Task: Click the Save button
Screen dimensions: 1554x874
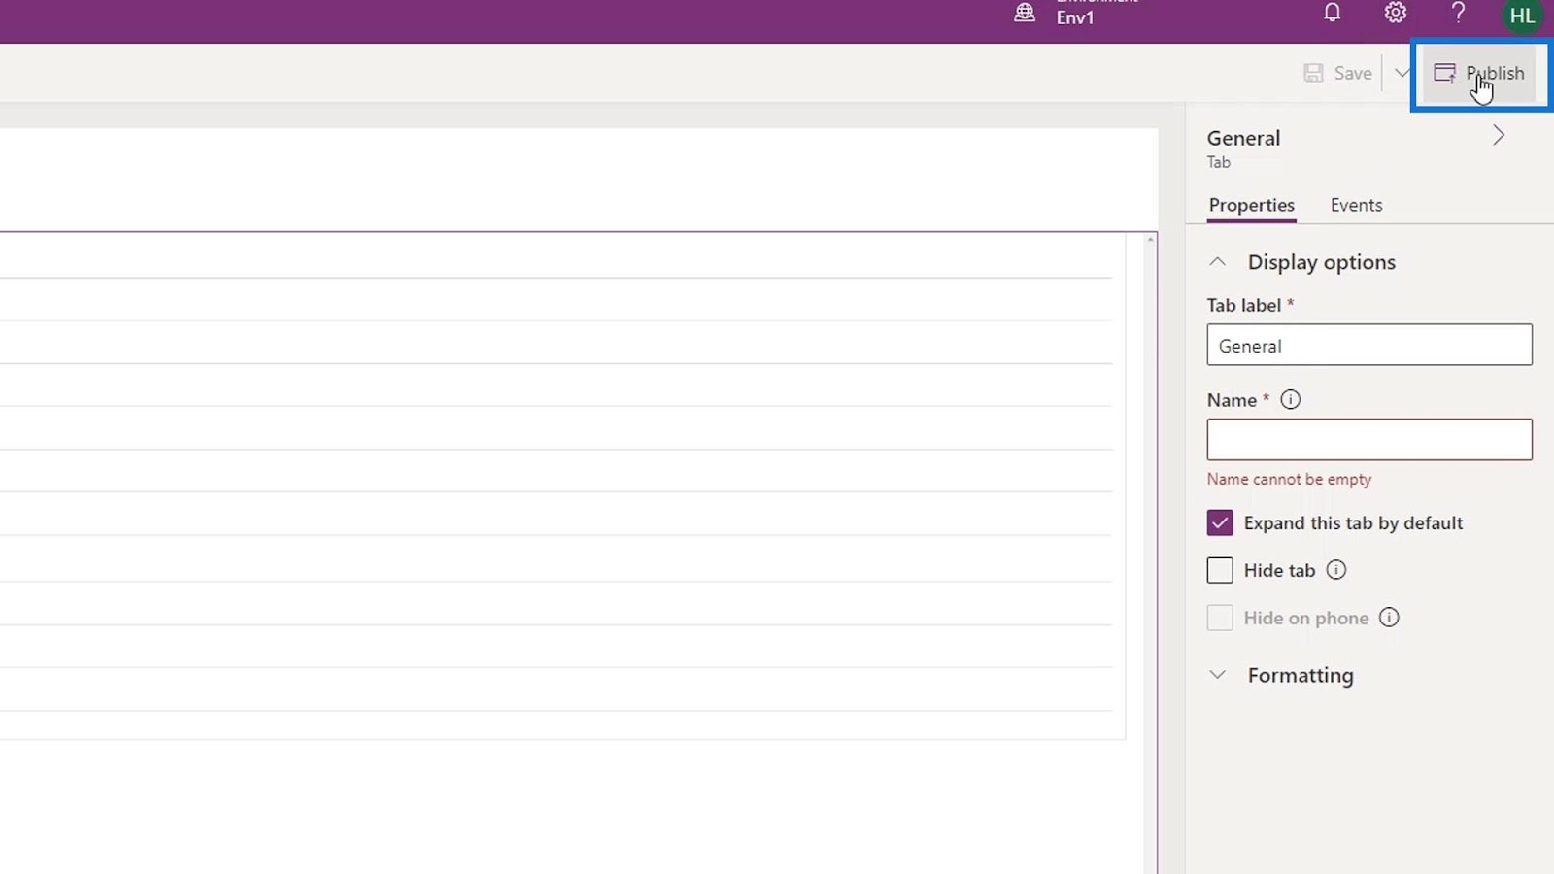Action: (x=1337, y=73)
